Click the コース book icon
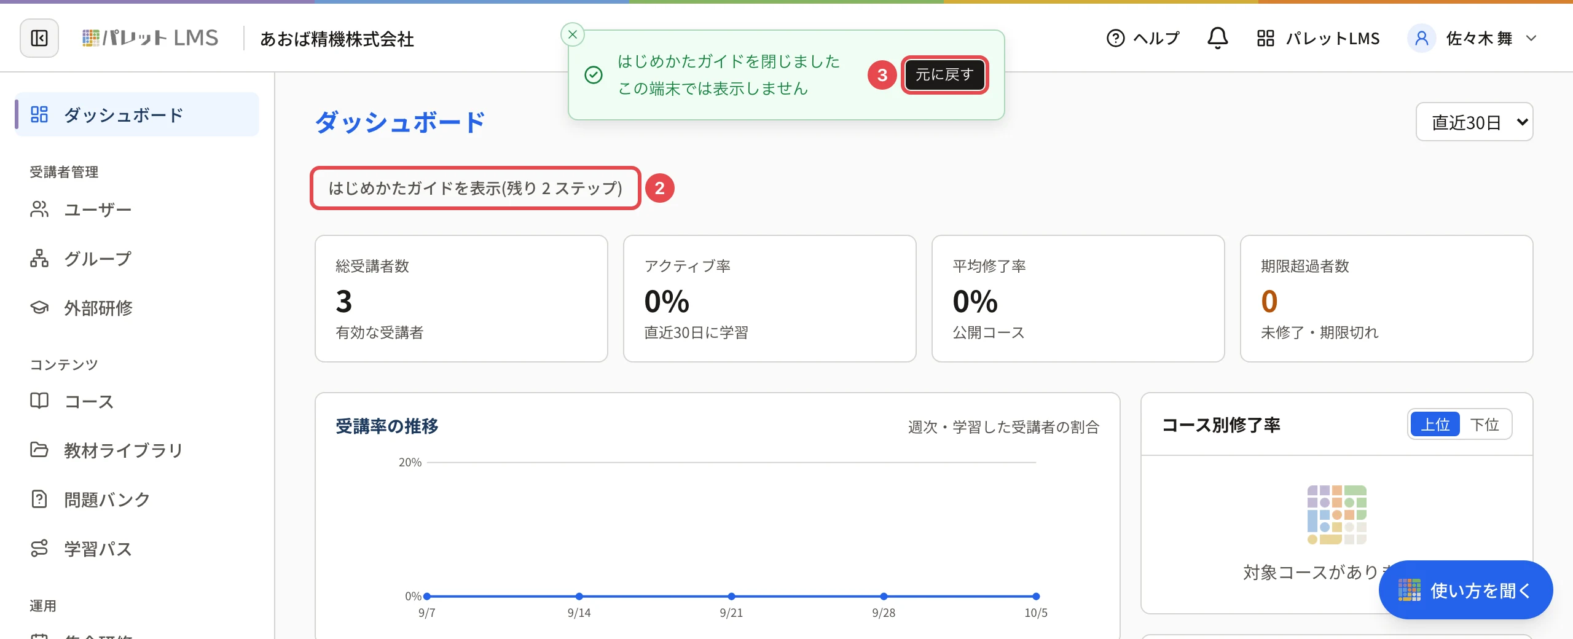 point(39,401)
